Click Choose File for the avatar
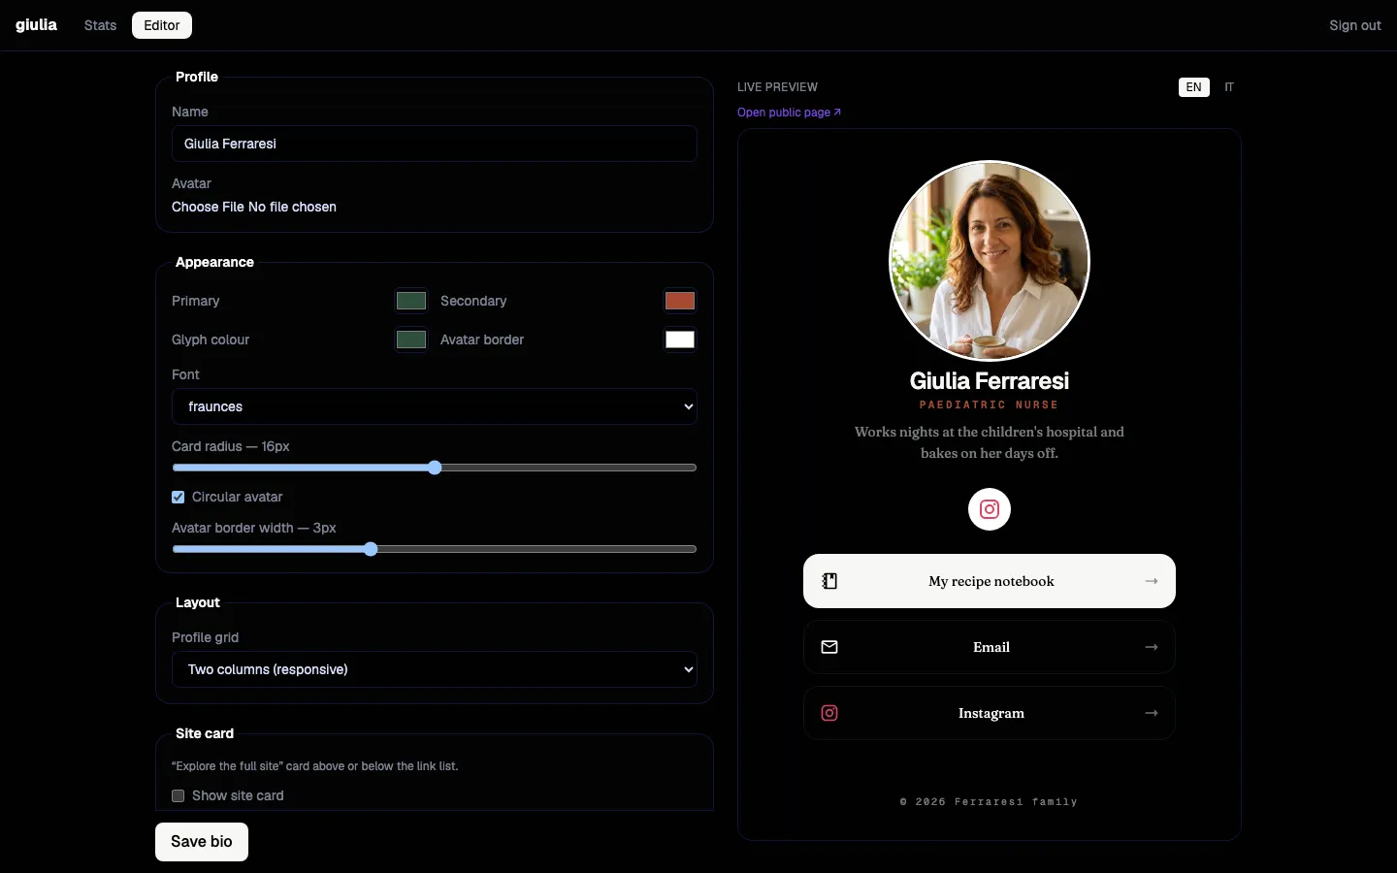 (208, 207)
